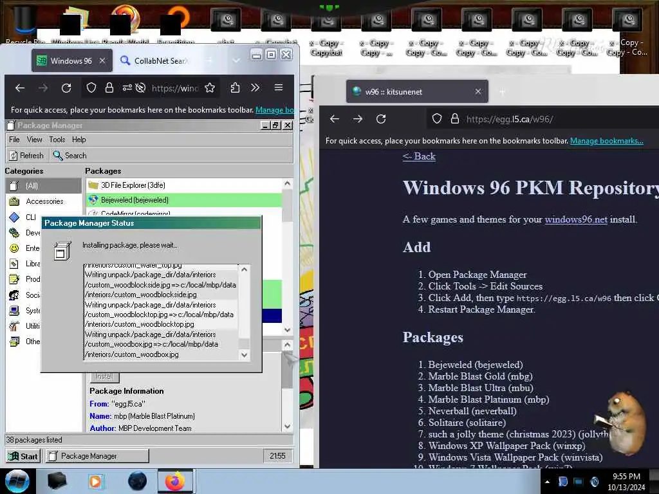The image size is (659, 494).
Task: Open a new tab in the kitsunenet window
Action: pos(502,92)
